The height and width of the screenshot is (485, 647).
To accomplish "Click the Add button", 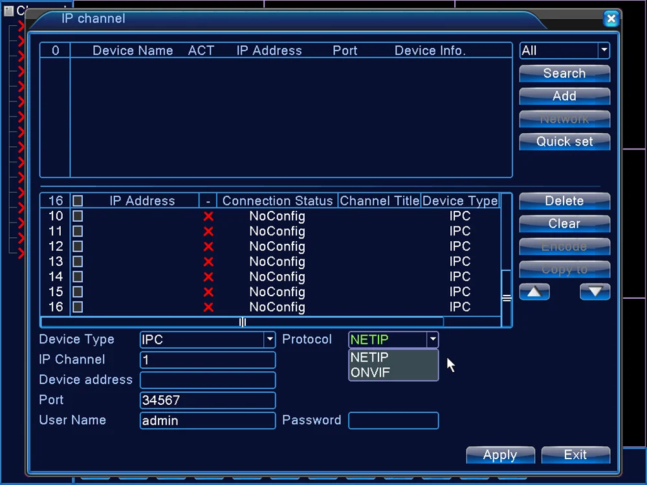I will pyautogui.click(x=564, y=96).
